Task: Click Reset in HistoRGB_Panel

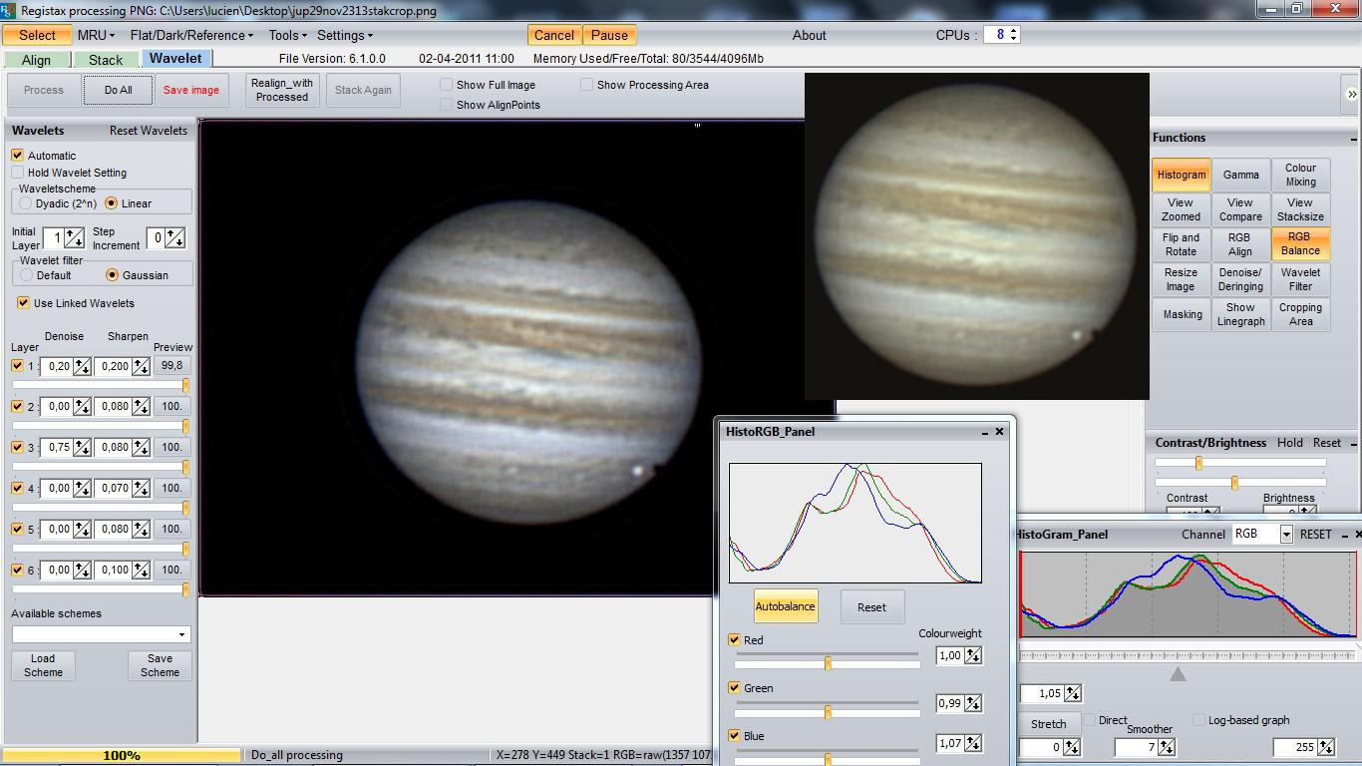Action: tap(871, 606)
